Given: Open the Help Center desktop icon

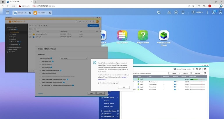Looking at the screenshot, I should point(143,35).
